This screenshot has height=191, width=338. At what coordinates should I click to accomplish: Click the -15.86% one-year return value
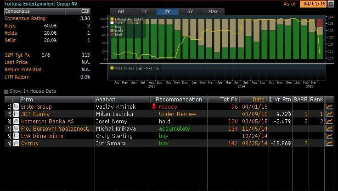(281, 143)
